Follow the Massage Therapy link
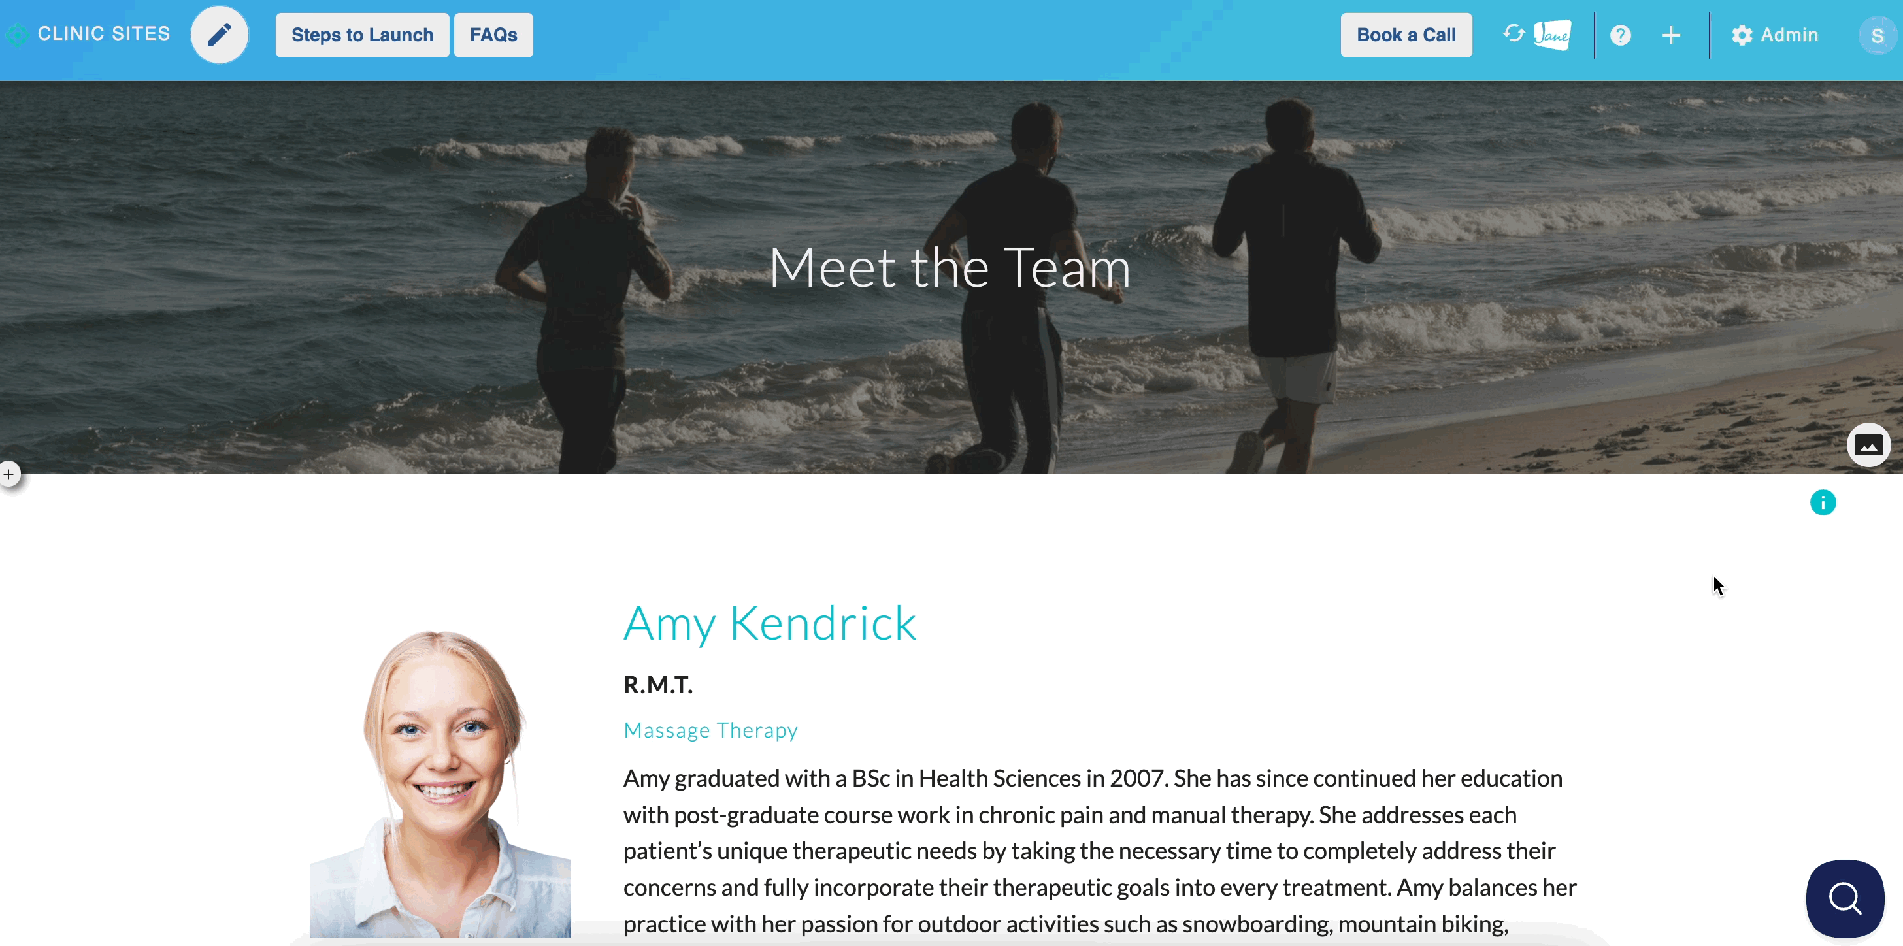 coord(710,730)
